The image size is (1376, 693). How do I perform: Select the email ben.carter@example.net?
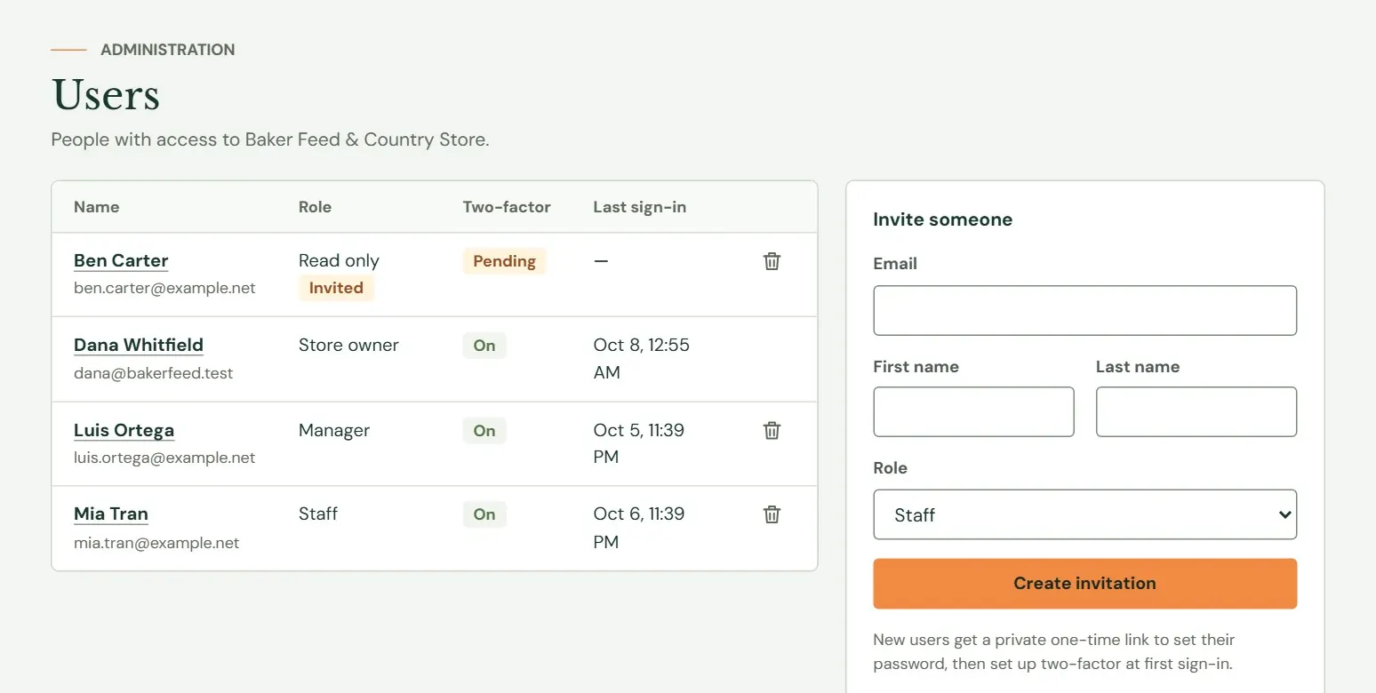pyautogui.click(x=164, y=288)
